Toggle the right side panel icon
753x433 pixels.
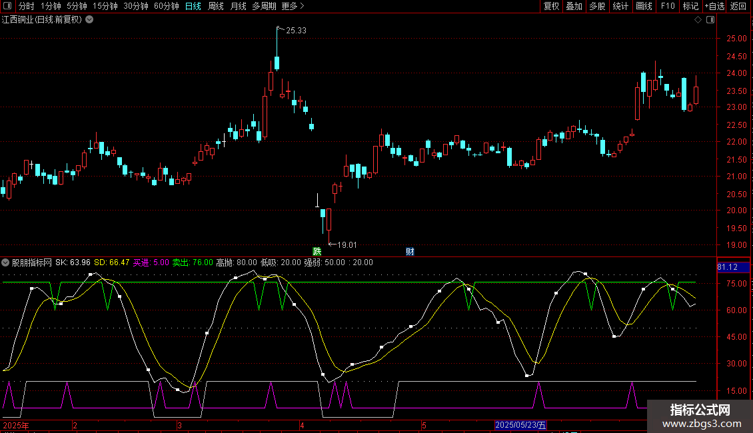pos(710,20)
